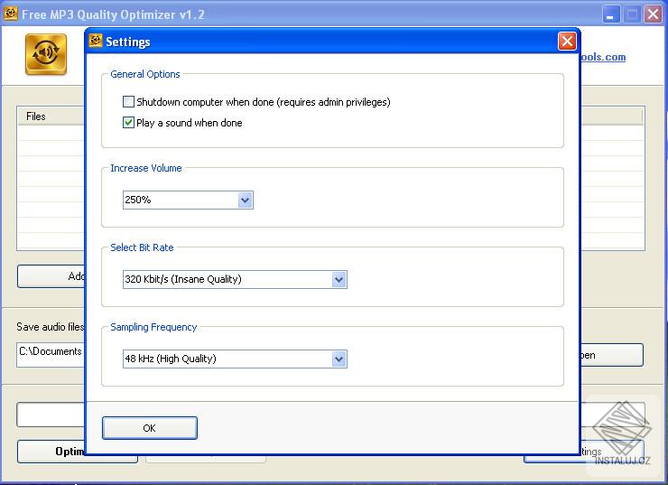Close the Free MP3 Quality Optimizer window
668x485 pixels.
pyautogui.click(x=653, y=14)
